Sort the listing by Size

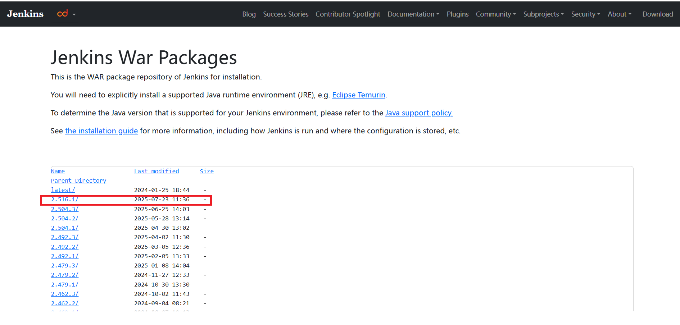pos(207,171)
